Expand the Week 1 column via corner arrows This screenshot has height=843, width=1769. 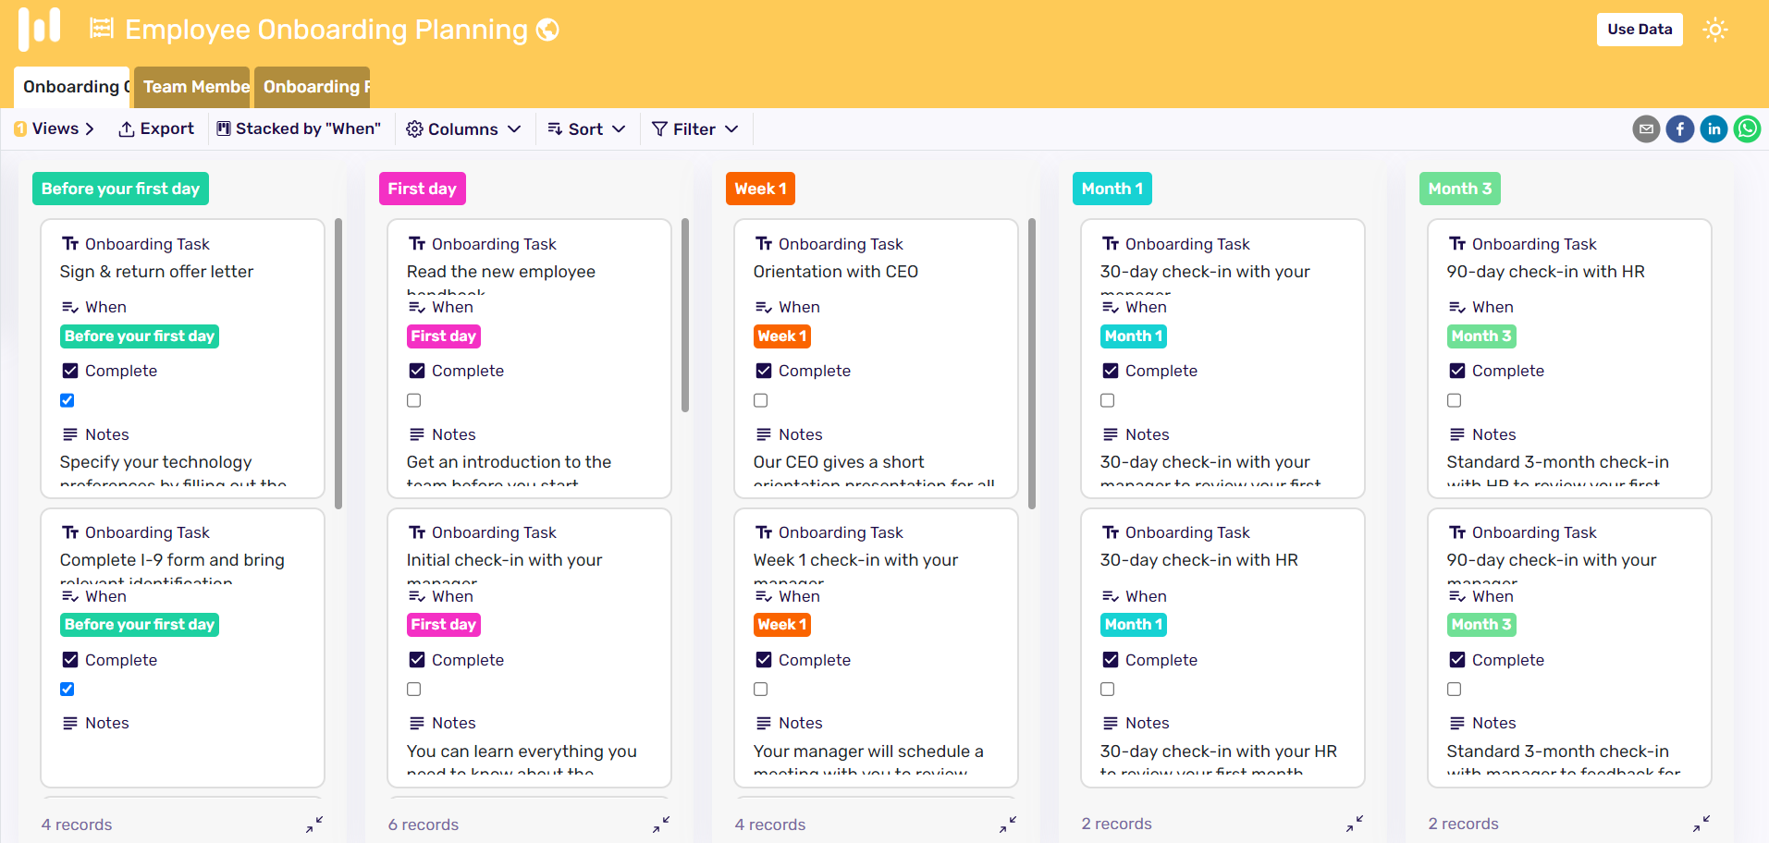(x=1008, y=824)
